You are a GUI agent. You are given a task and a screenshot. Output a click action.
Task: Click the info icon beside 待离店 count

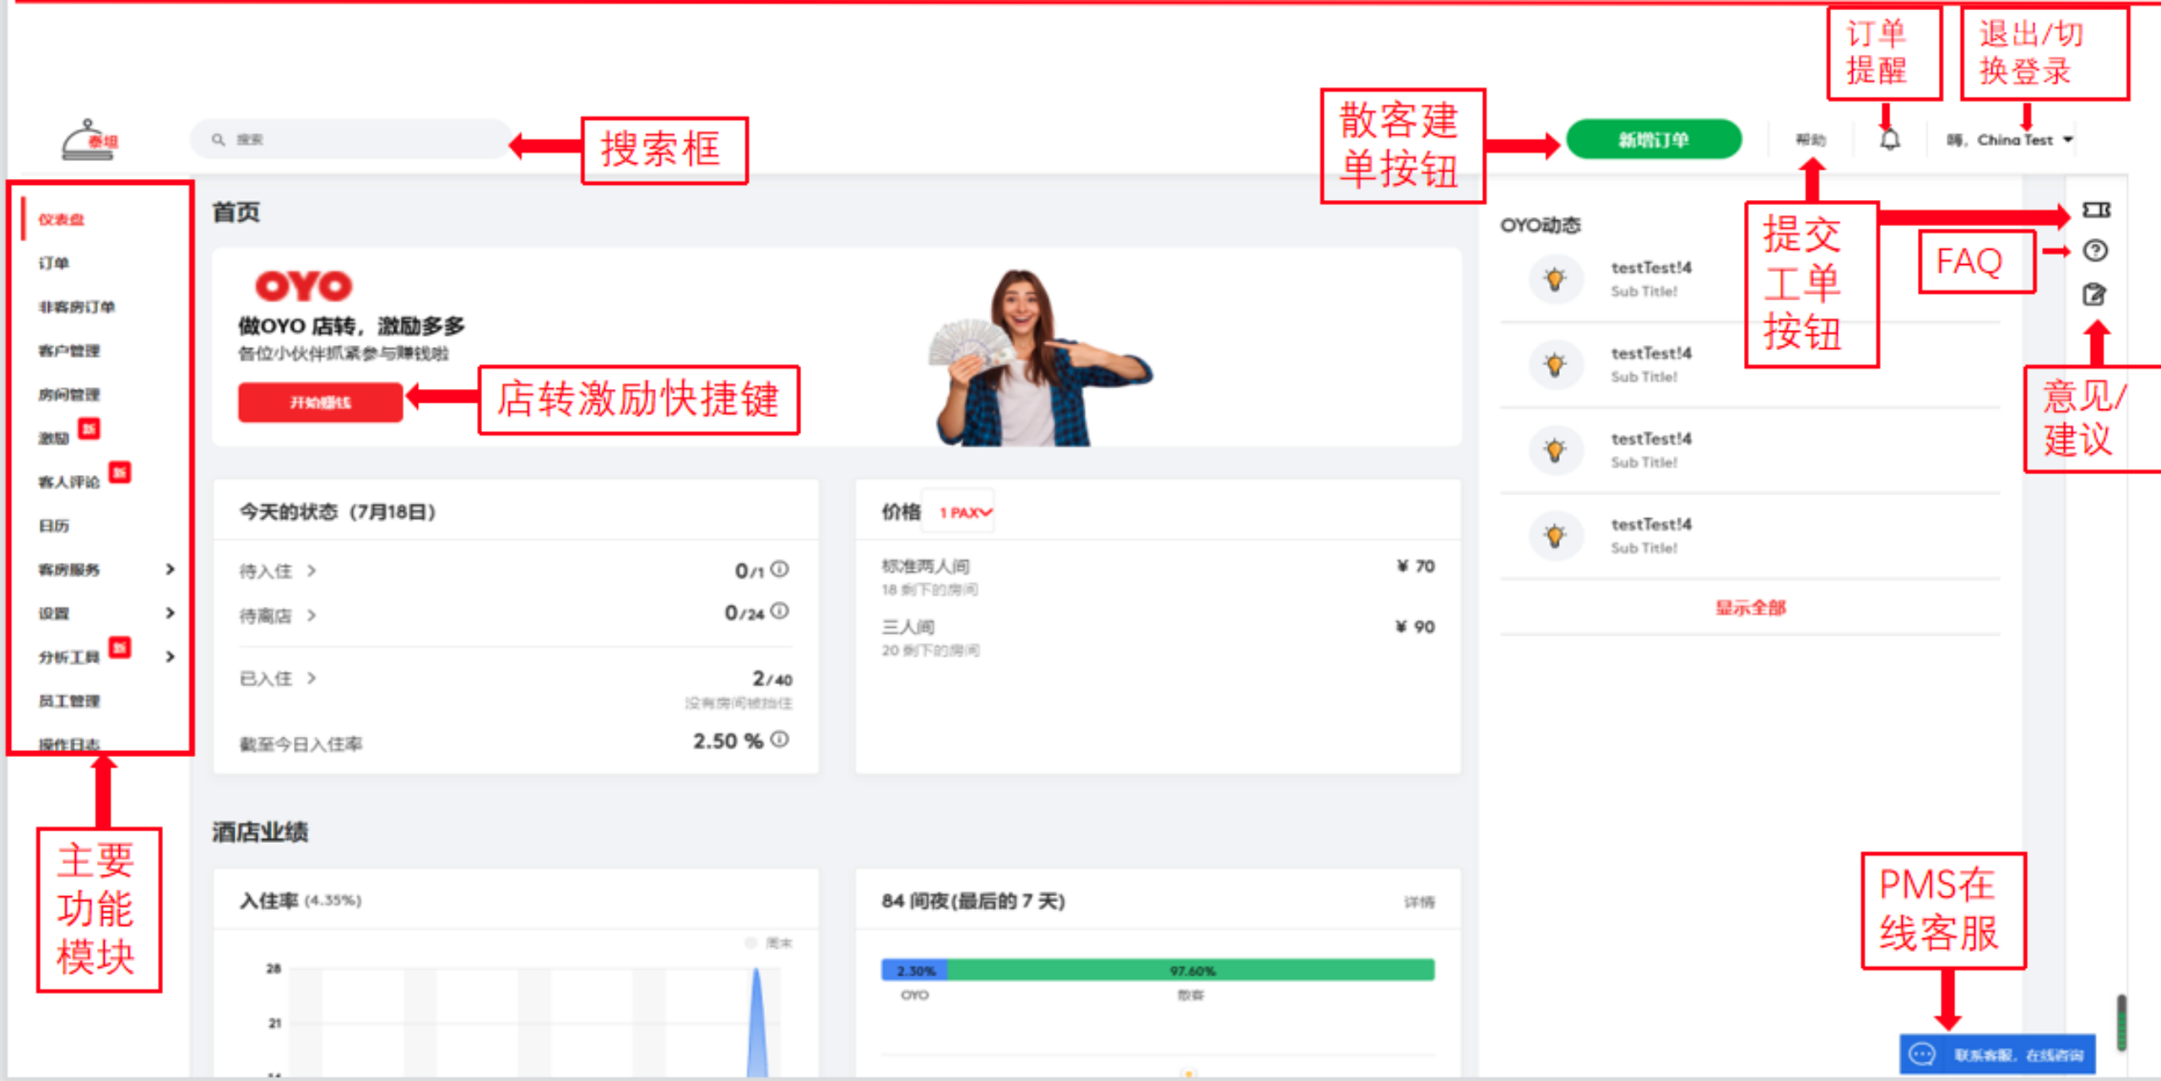click(x=781, y=611)
